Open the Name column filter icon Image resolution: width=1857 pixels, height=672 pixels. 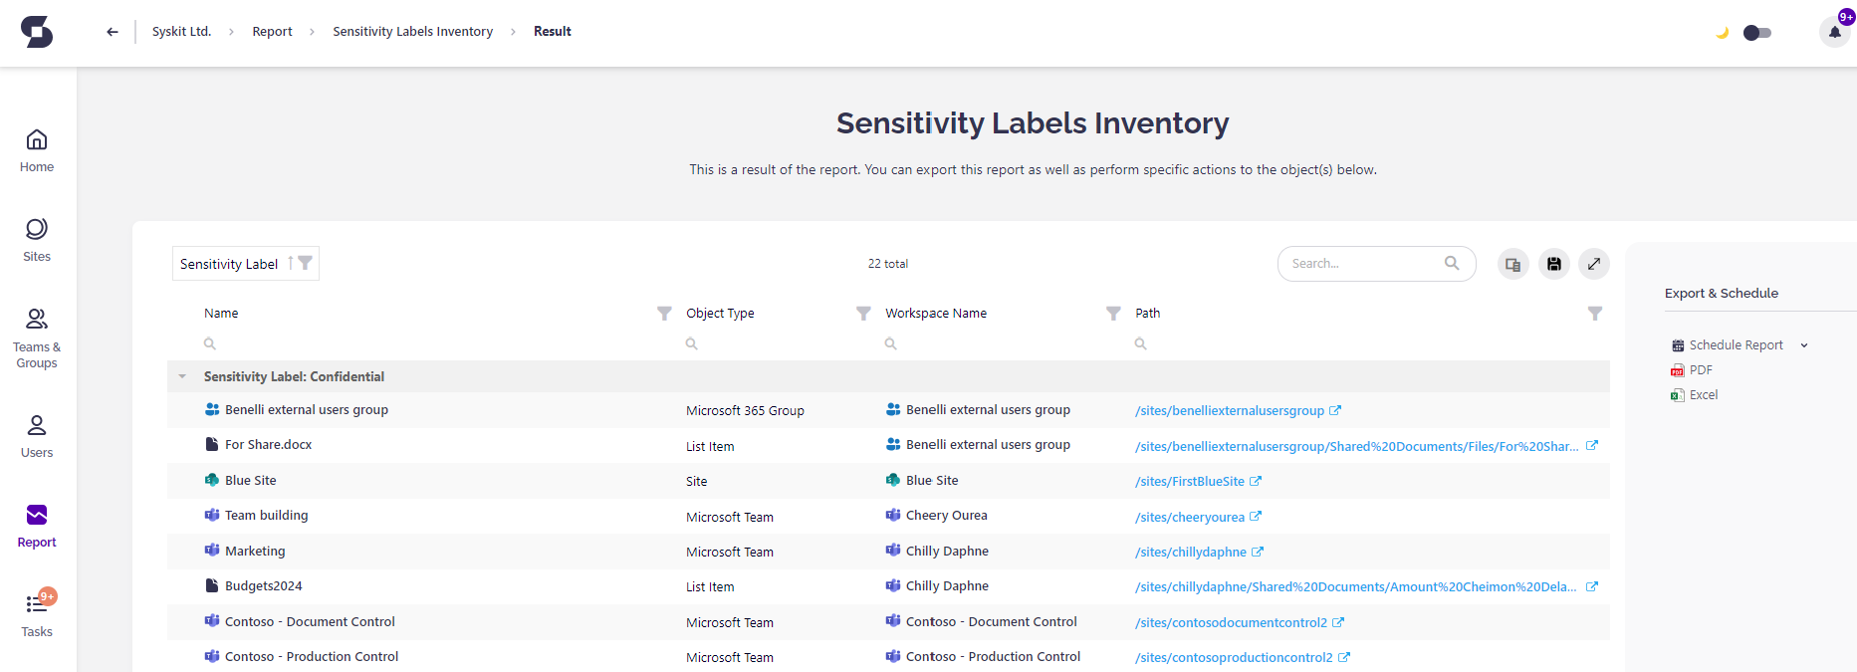click(664, 314)
